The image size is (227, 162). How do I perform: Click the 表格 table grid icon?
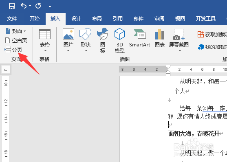(45, 34)
